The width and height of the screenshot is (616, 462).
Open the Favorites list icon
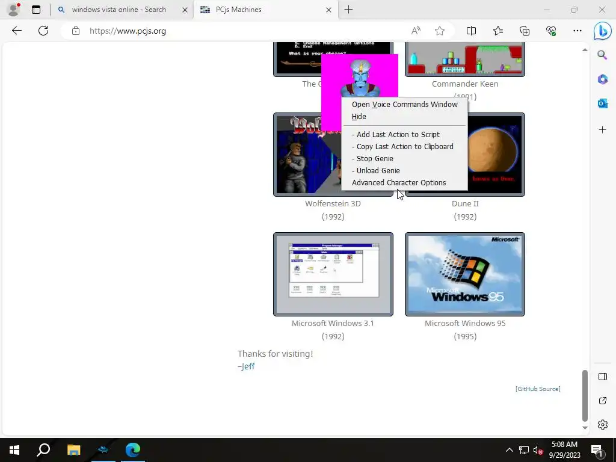tap(497, 31)
